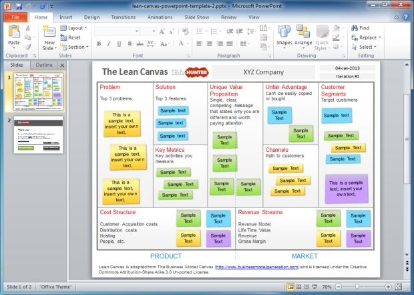Align text left

tap(200, 43)
